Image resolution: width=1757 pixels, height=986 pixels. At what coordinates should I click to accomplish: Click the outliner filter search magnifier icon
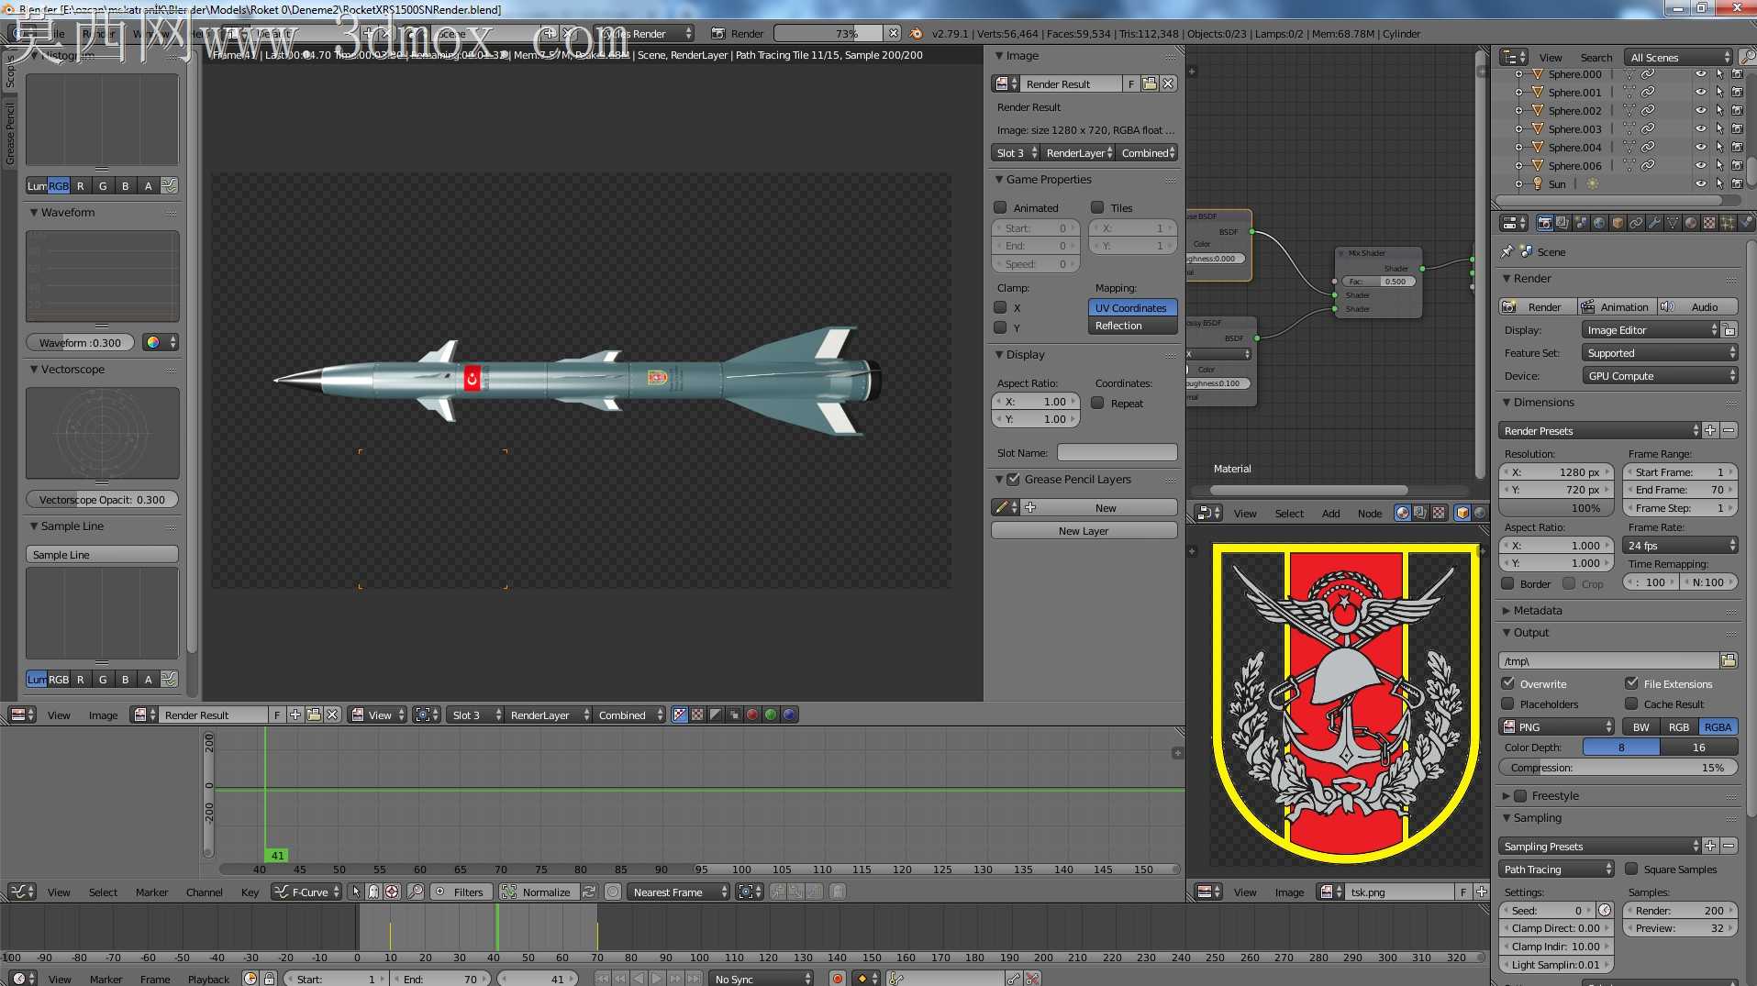click(1747, 57)
